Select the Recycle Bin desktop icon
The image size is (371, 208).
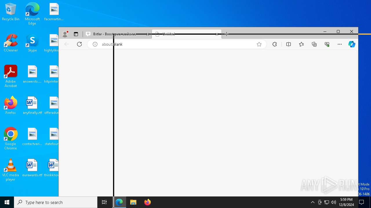click(x=11, y=12)
